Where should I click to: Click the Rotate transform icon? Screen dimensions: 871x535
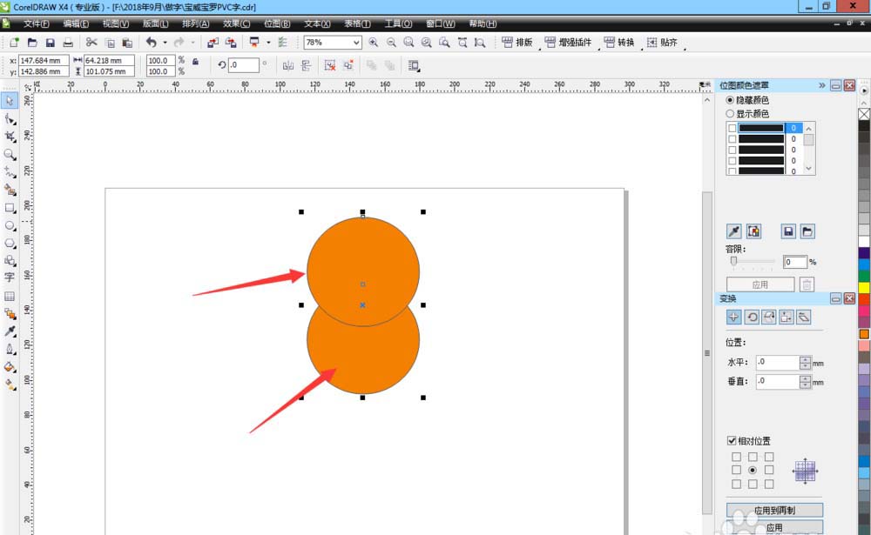pyautogui.click(x=752, y=317)
